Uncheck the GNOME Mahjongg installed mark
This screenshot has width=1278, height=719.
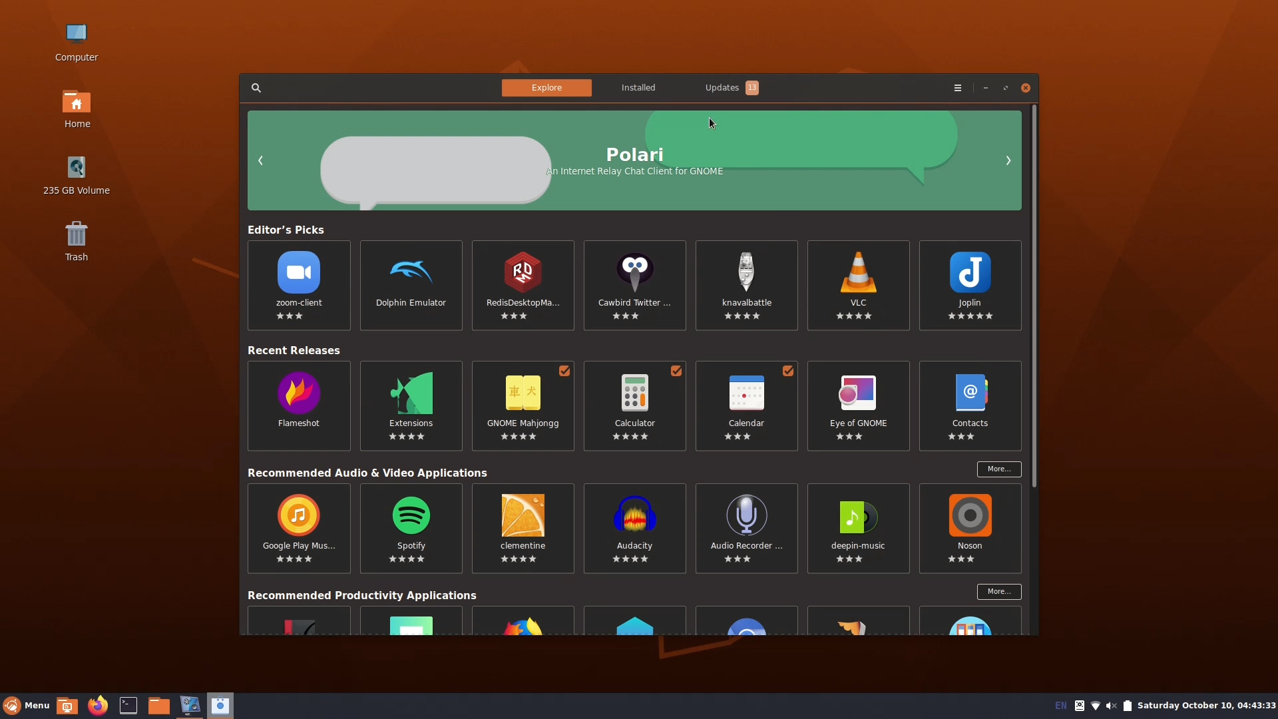[564, 371]
